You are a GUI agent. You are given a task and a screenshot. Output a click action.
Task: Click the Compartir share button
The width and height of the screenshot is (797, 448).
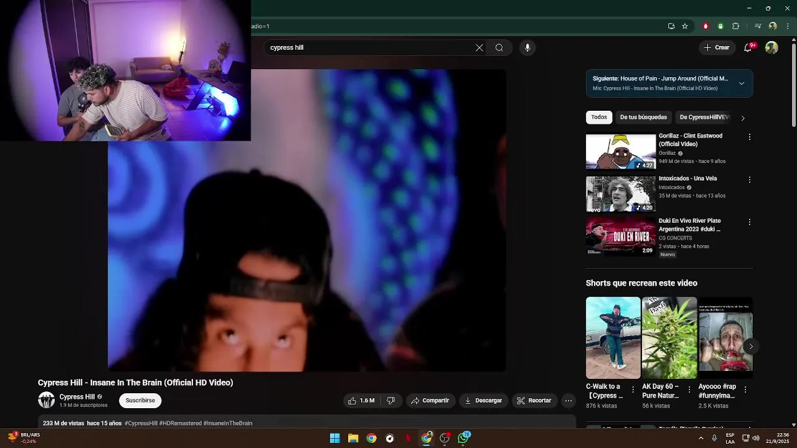(x=430, y=401)
